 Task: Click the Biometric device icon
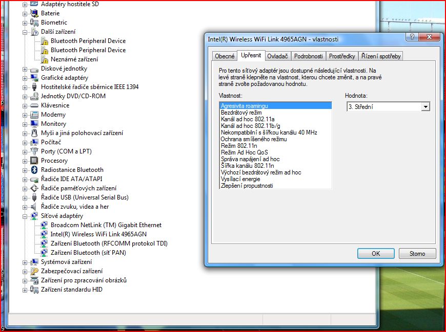point(34,23)
